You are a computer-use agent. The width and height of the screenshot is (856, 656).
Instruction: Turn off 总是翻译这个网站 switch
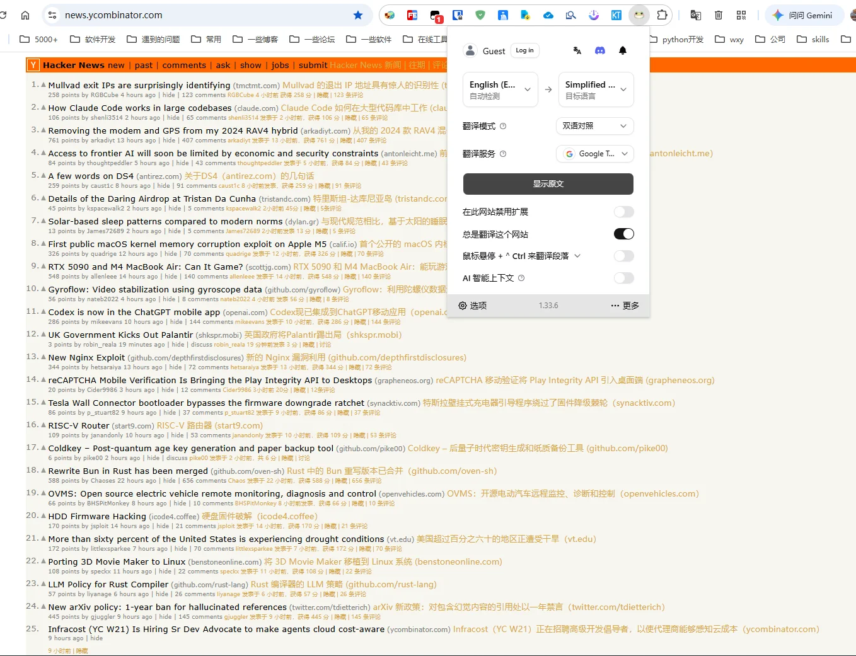coord(624,234)
